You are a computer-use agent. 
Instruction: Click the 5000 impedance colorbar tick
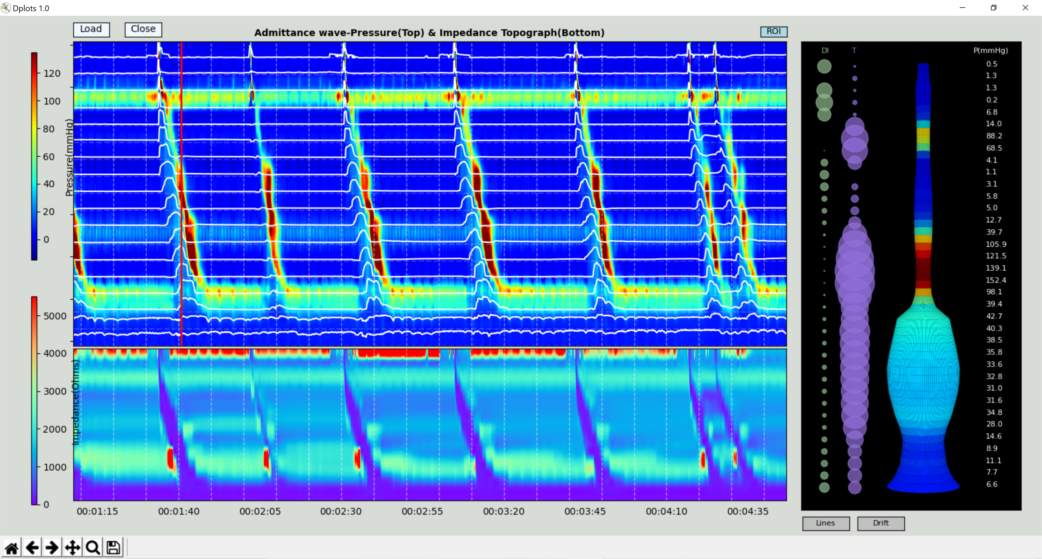pyautogui.click(x=55, y=316)
